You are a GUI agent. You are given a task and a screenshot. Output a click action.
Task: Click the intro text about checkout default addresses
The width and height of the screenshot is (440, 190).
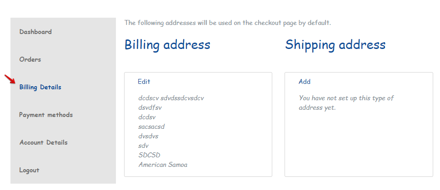click(x=227, y=22)
